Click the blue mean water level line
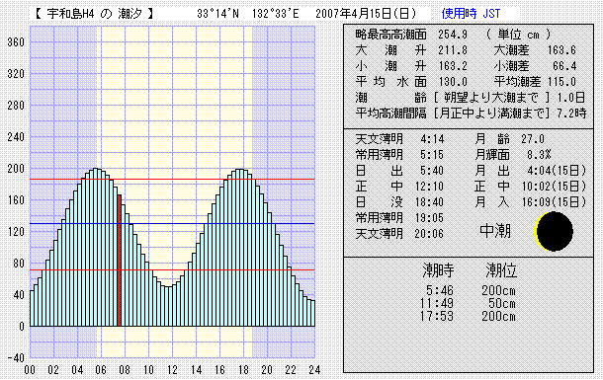This screenshot has width=603, height=380. (x=172, y=223)
